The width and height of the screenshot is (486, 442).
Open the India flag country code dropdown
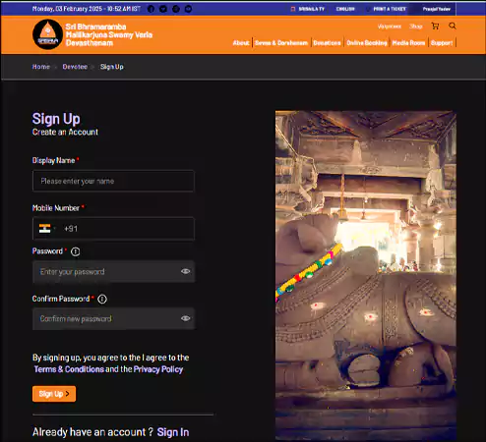47,229
